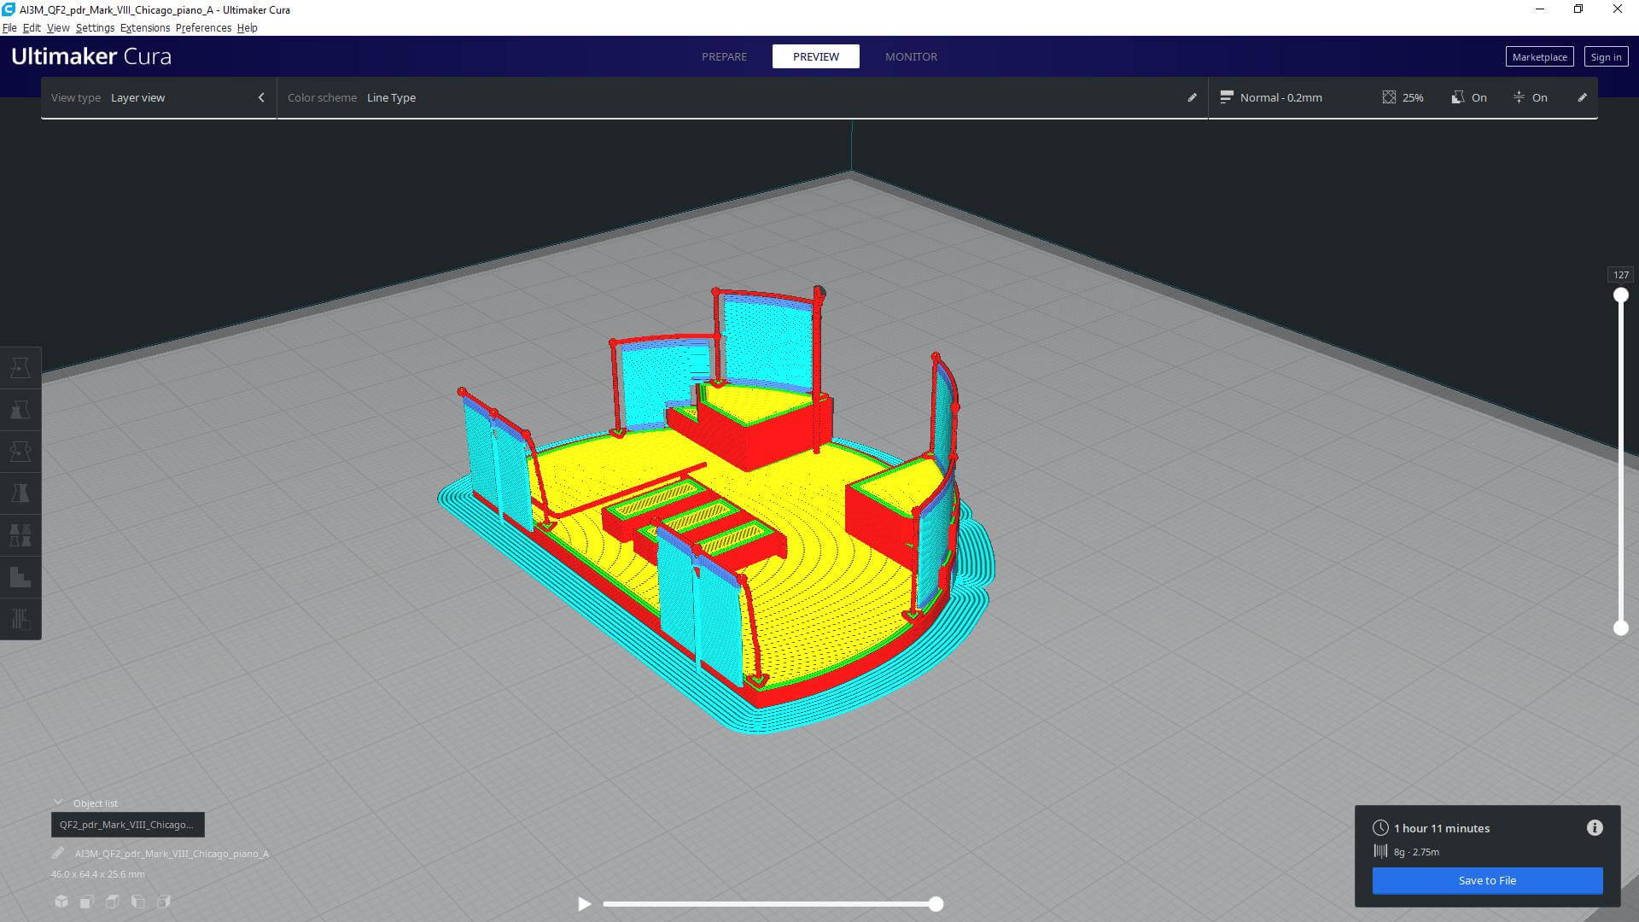The image size is (1639, 922).
Task: Open the Extensions menu
Action: point(144,27)
